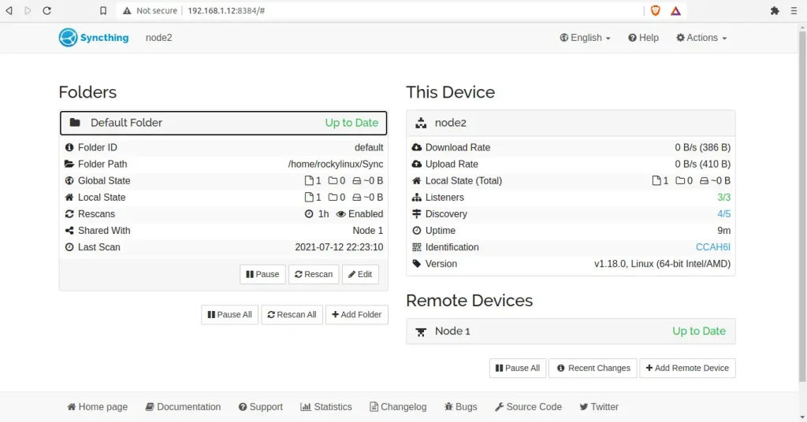
Task: Go back with browser back arrow
Action: 9,10
